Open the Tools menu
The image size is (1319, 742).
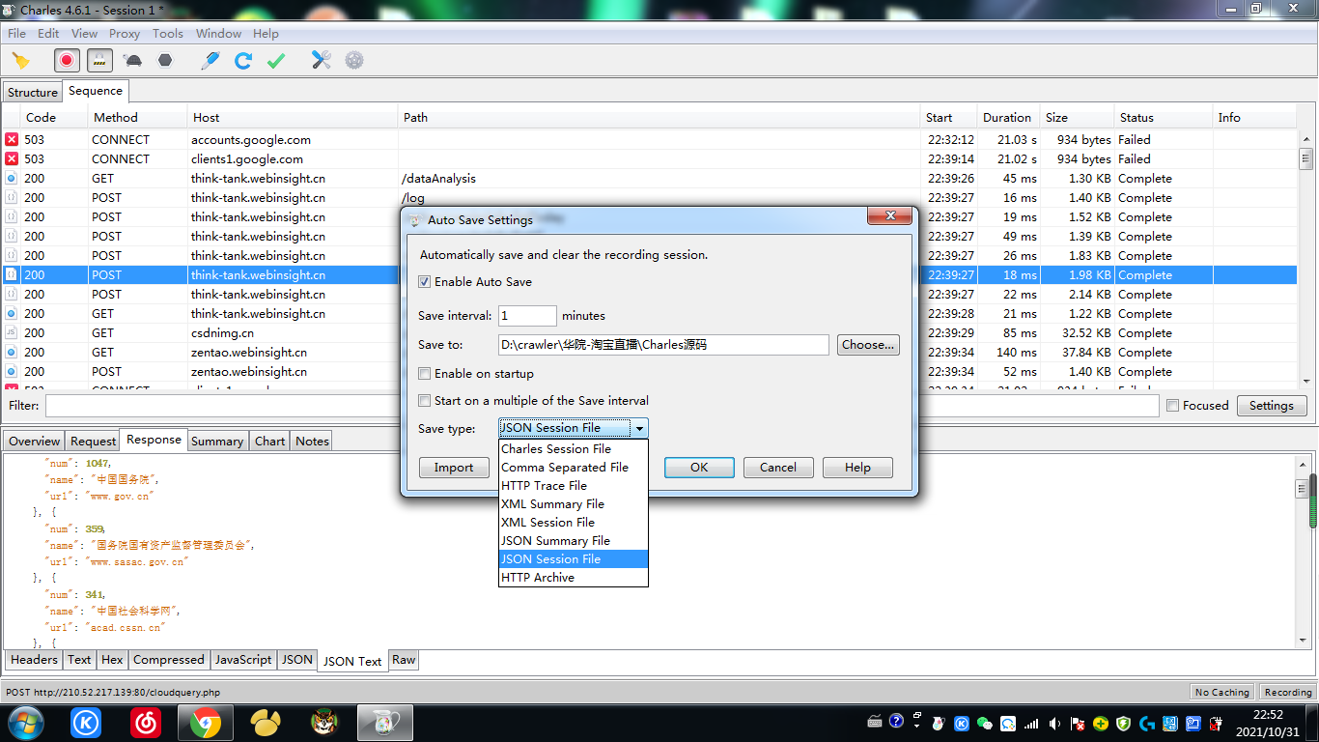[x=168, y=33]
